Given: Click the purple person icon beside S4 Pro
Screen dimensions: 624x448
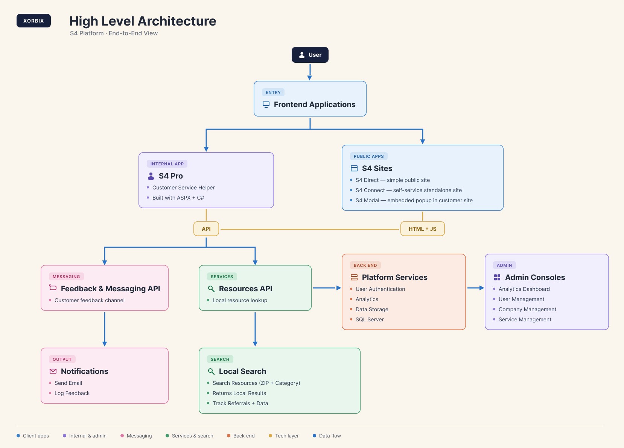Looking at the screenshot, I should [x=151, y=176].
